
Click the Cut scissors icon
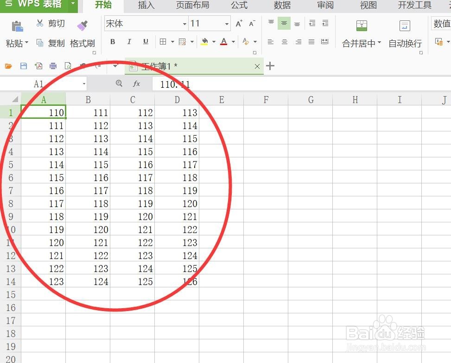tap(40, 23)
